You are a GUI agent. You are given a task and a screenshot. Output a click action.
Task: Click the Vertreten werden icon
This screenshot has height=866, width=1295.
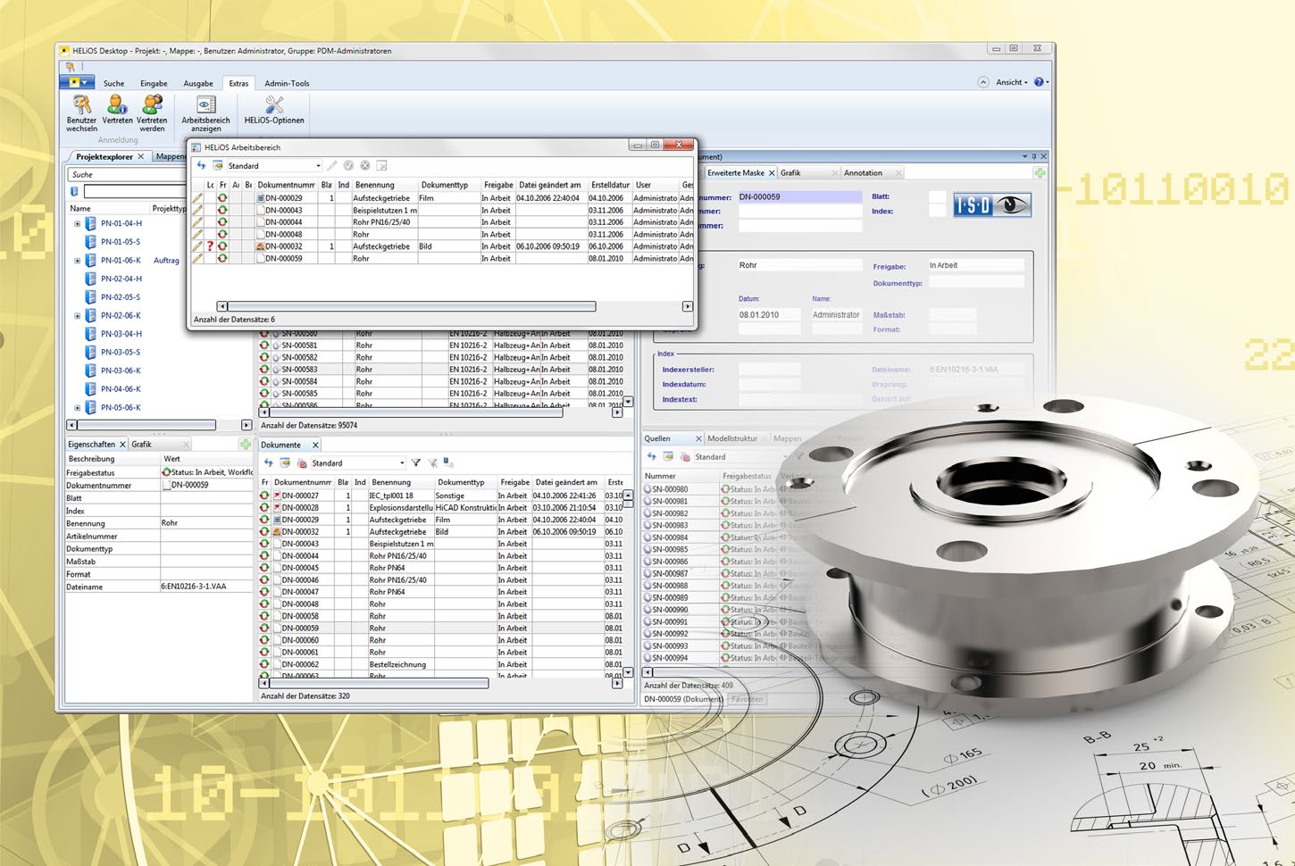point(152,104)
